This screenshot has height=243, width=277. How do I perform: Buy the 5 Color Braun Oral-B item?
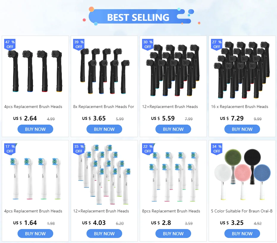[x=242, y=234]
